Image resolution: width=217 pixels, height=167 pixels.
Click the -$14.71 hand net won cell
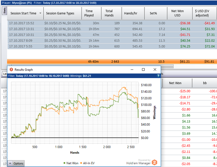pyautogui.click(x=185, y=103)
